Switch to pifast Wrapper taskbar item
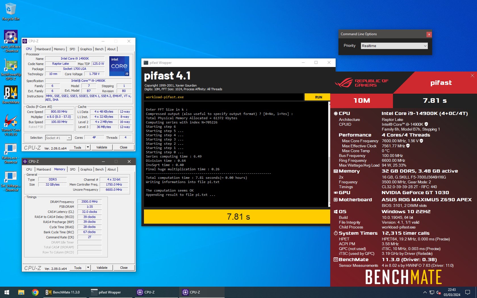Viewport: 477px width, 298px height. click(110, 292)
